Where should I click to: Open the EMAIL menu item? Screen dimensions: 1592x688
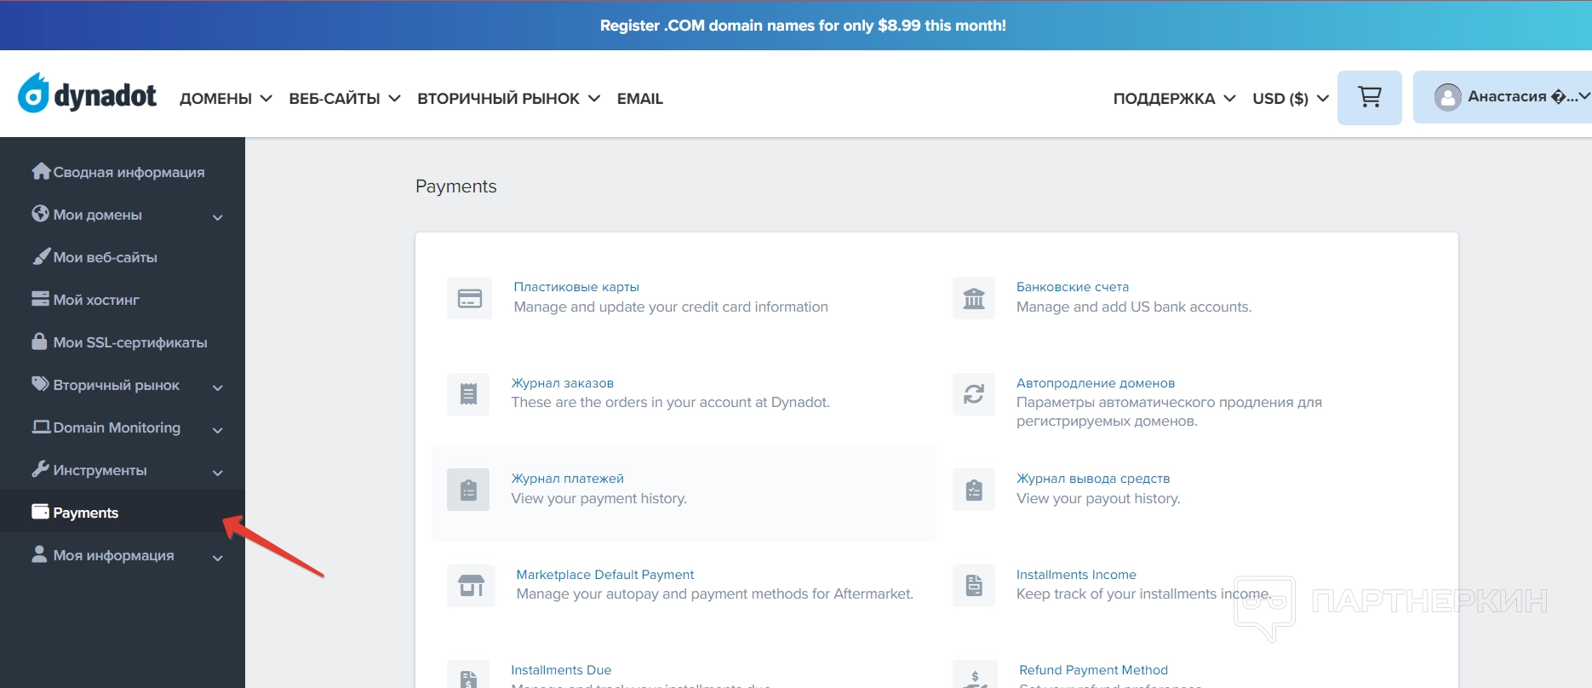pyautogui.click(x=639, y=99)
